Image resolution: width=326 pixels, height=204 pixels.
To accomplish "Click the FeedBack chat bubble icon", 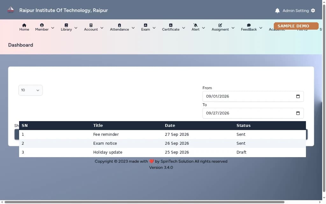I will tap(249, 25).
